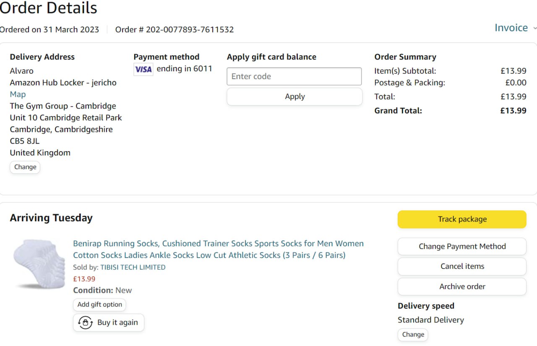Change the Standard Delivery speed
Screen dimensions: 537x346
(413, 334)
